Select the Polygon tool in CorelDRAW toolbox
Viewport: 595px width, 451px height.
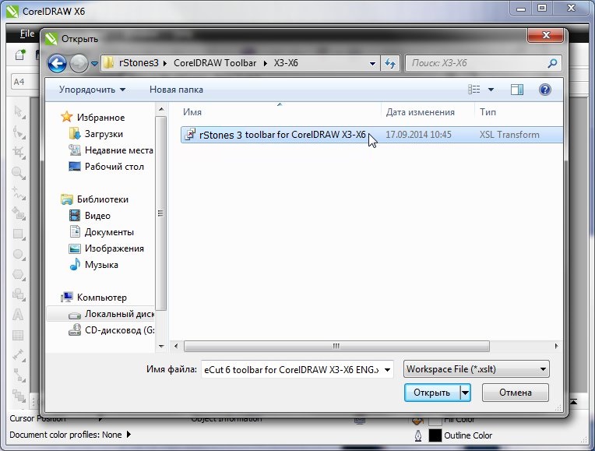18,274
